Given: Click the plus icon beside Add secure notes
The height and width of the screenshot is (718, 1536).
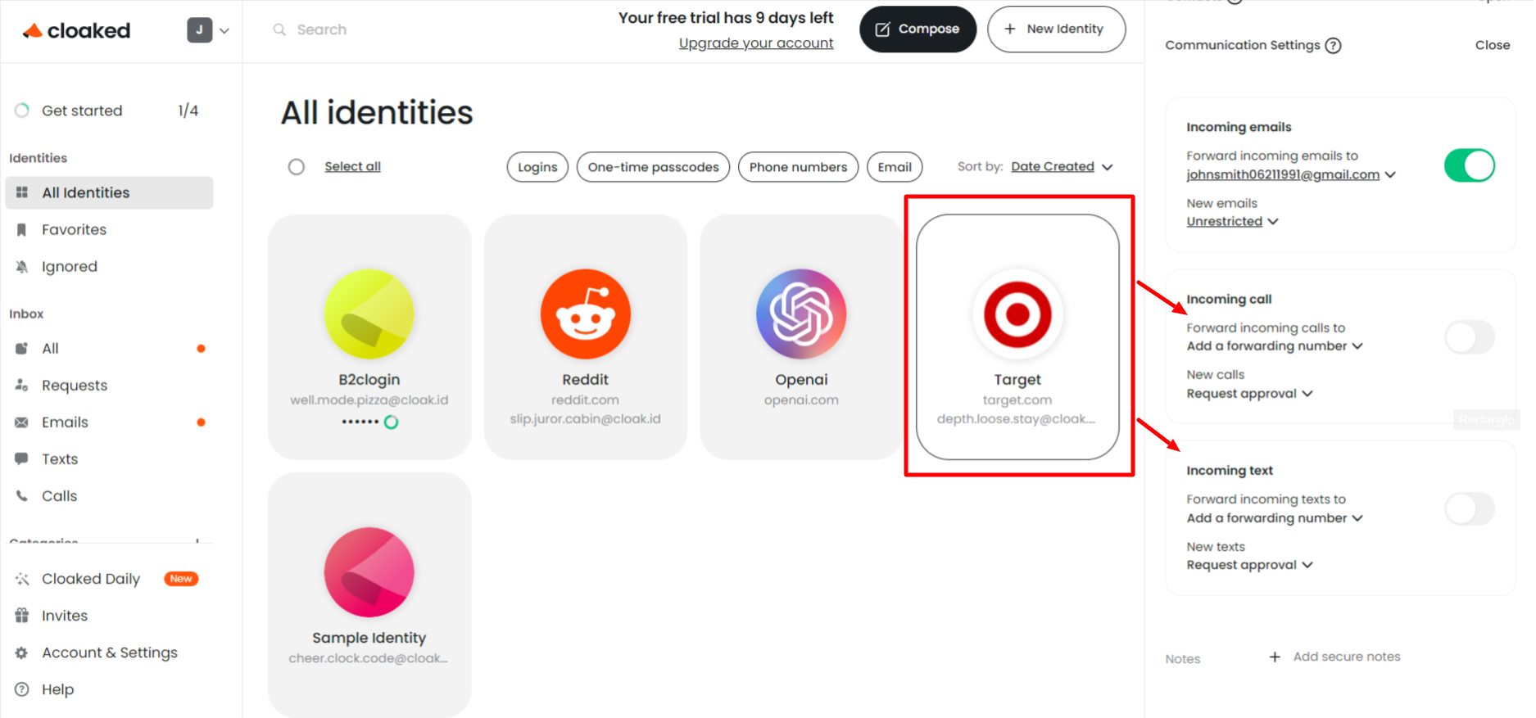Looking at the screenshot, I should point(1275,657).
